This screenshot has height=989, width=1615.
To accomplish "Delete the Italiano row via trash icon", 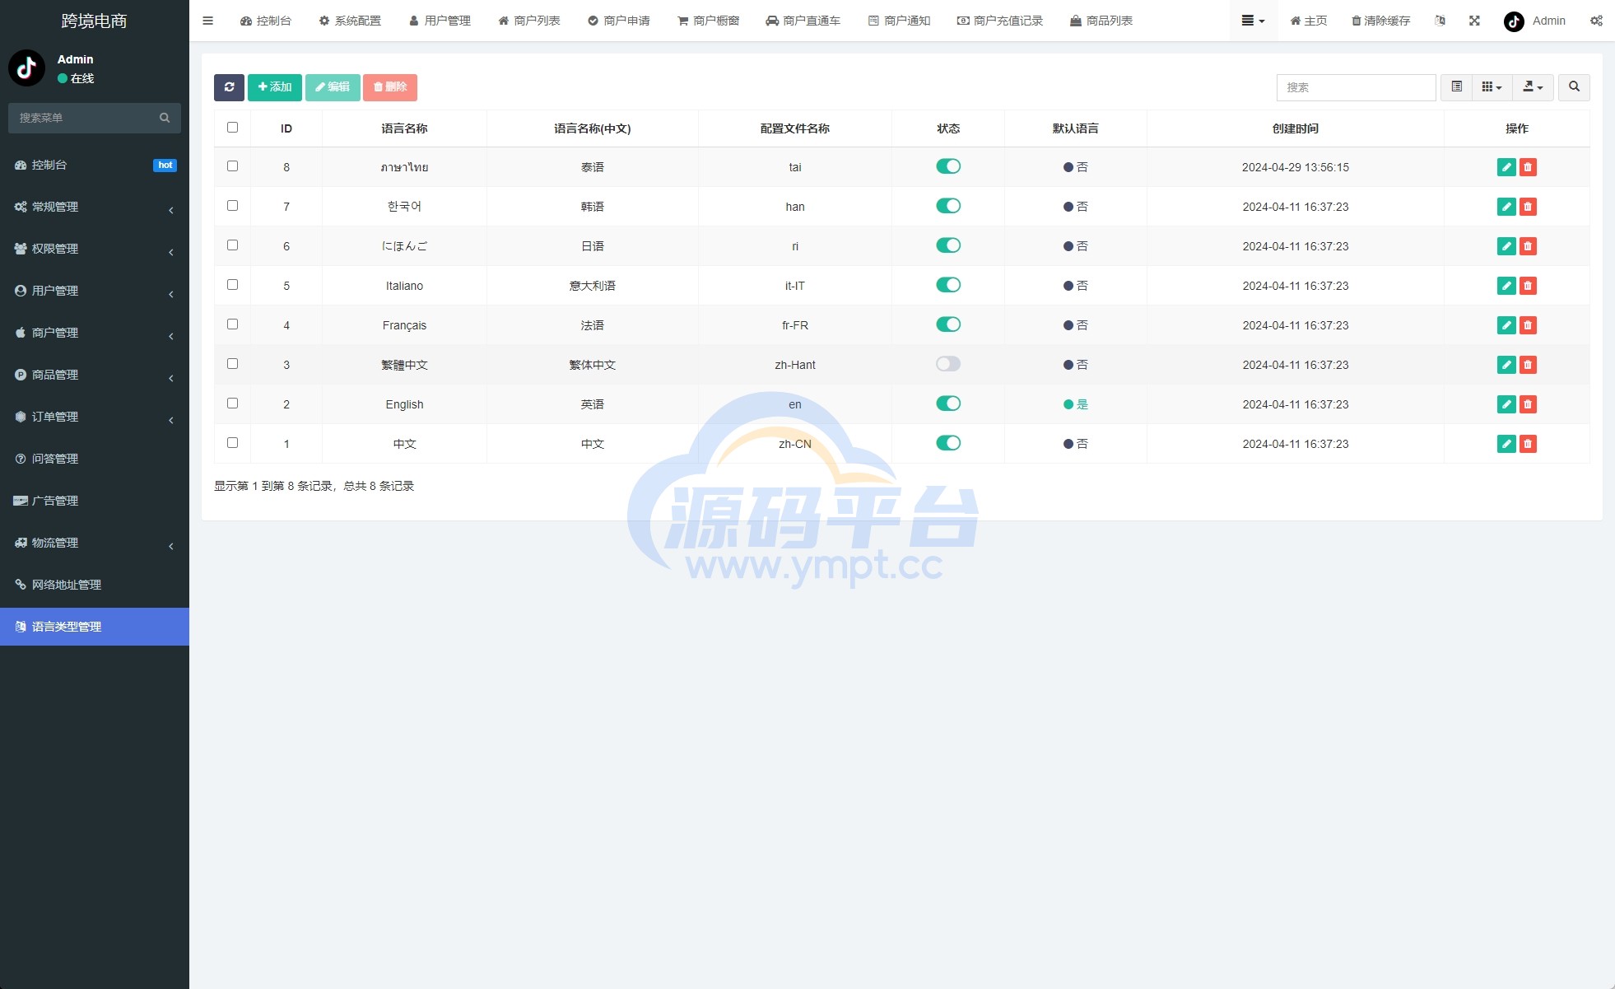I will [x=1528, y=286].
